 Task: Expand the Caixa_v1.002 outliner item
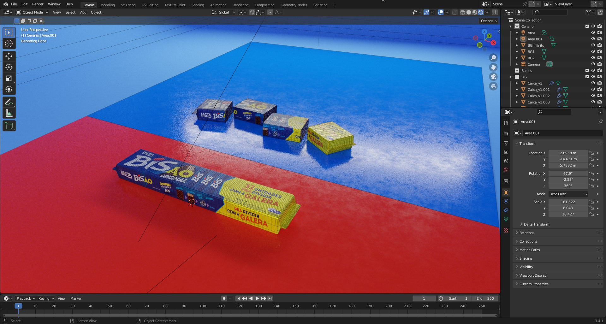(517, 96)
